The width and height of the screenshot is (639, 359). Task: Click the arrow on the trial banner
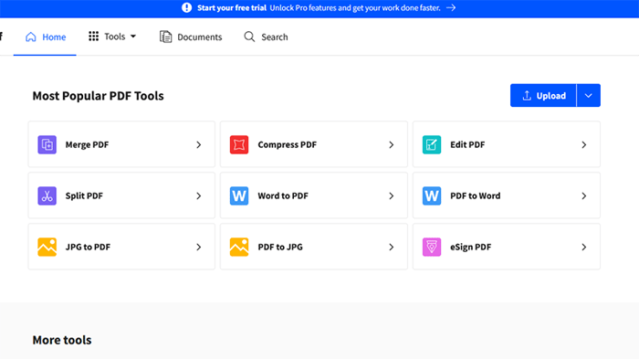click(451, 7)
